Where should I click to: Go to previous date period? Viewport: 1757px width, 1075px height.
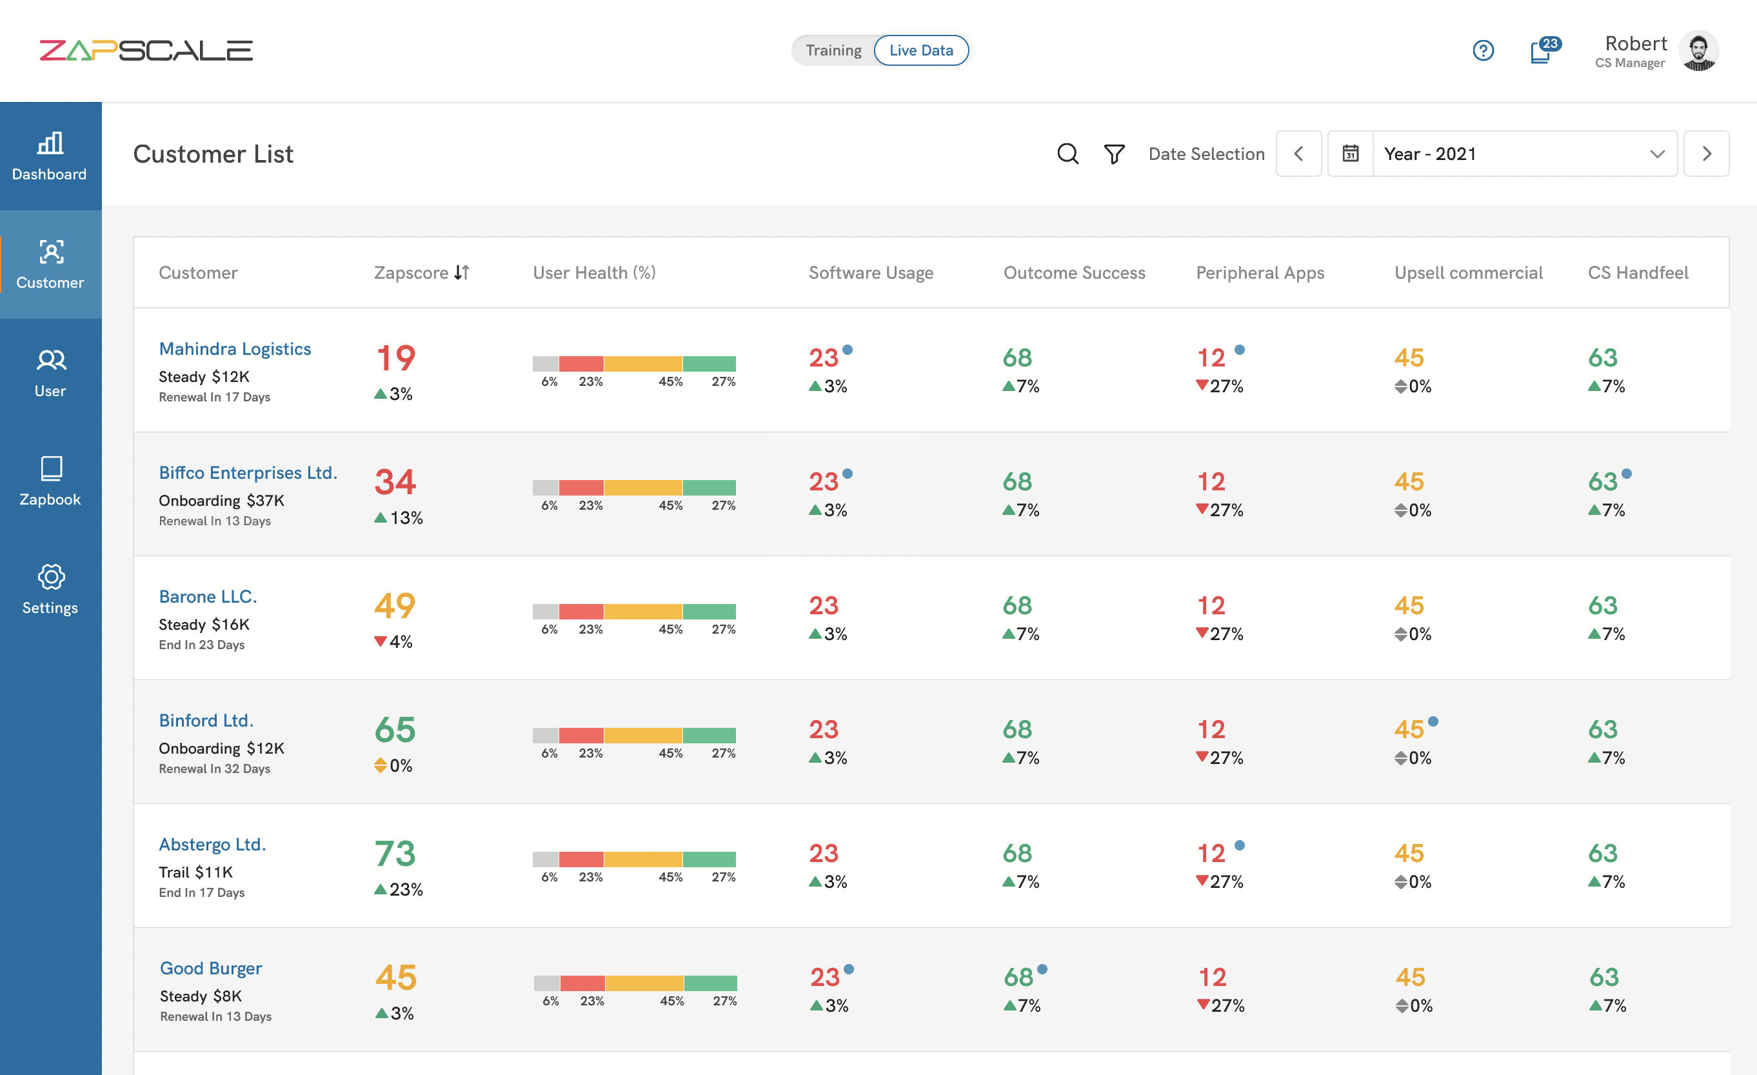point(1298,154)
